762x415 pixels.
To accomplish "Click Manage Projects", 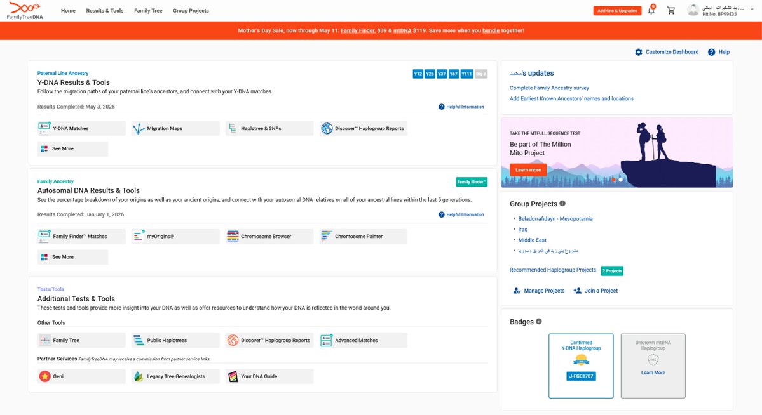I will 539,291.
